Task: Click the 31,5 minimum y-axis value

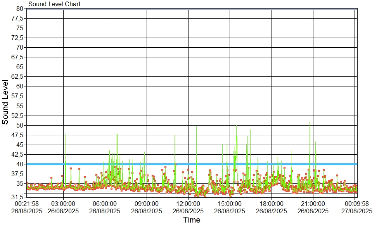Action: [x=18, y=197]
